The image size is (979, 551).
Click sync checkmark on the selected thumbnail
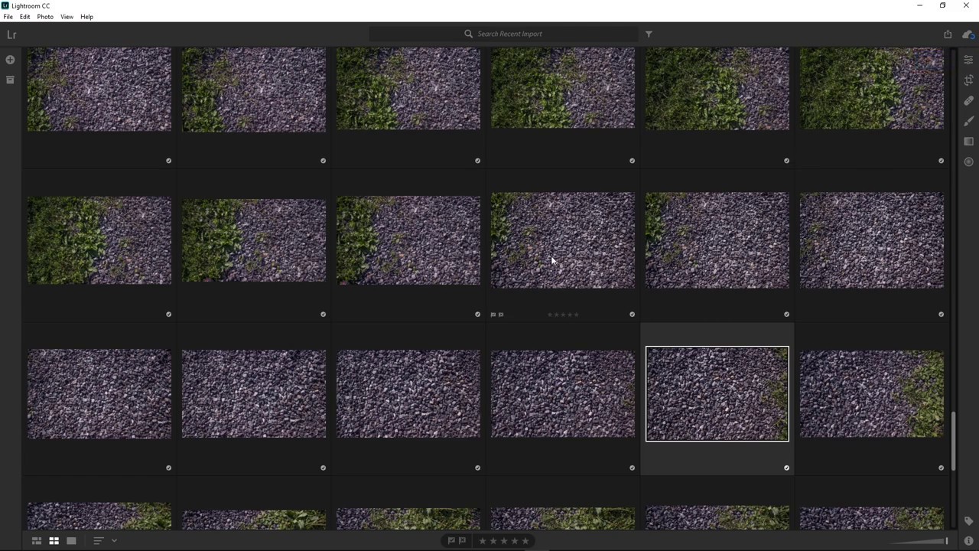coord(786,468)
